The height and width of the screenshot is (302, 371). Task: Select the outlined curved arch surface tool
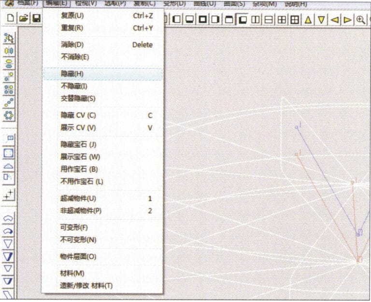pyautogui.click(x=9, y=219)
